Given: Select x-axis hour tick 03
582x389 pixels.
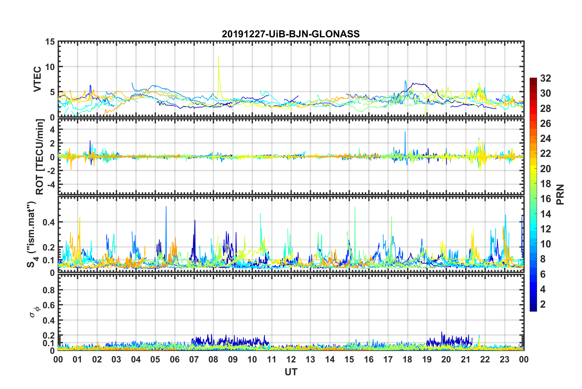Looking at the screenshot, I should coord(116,359).
